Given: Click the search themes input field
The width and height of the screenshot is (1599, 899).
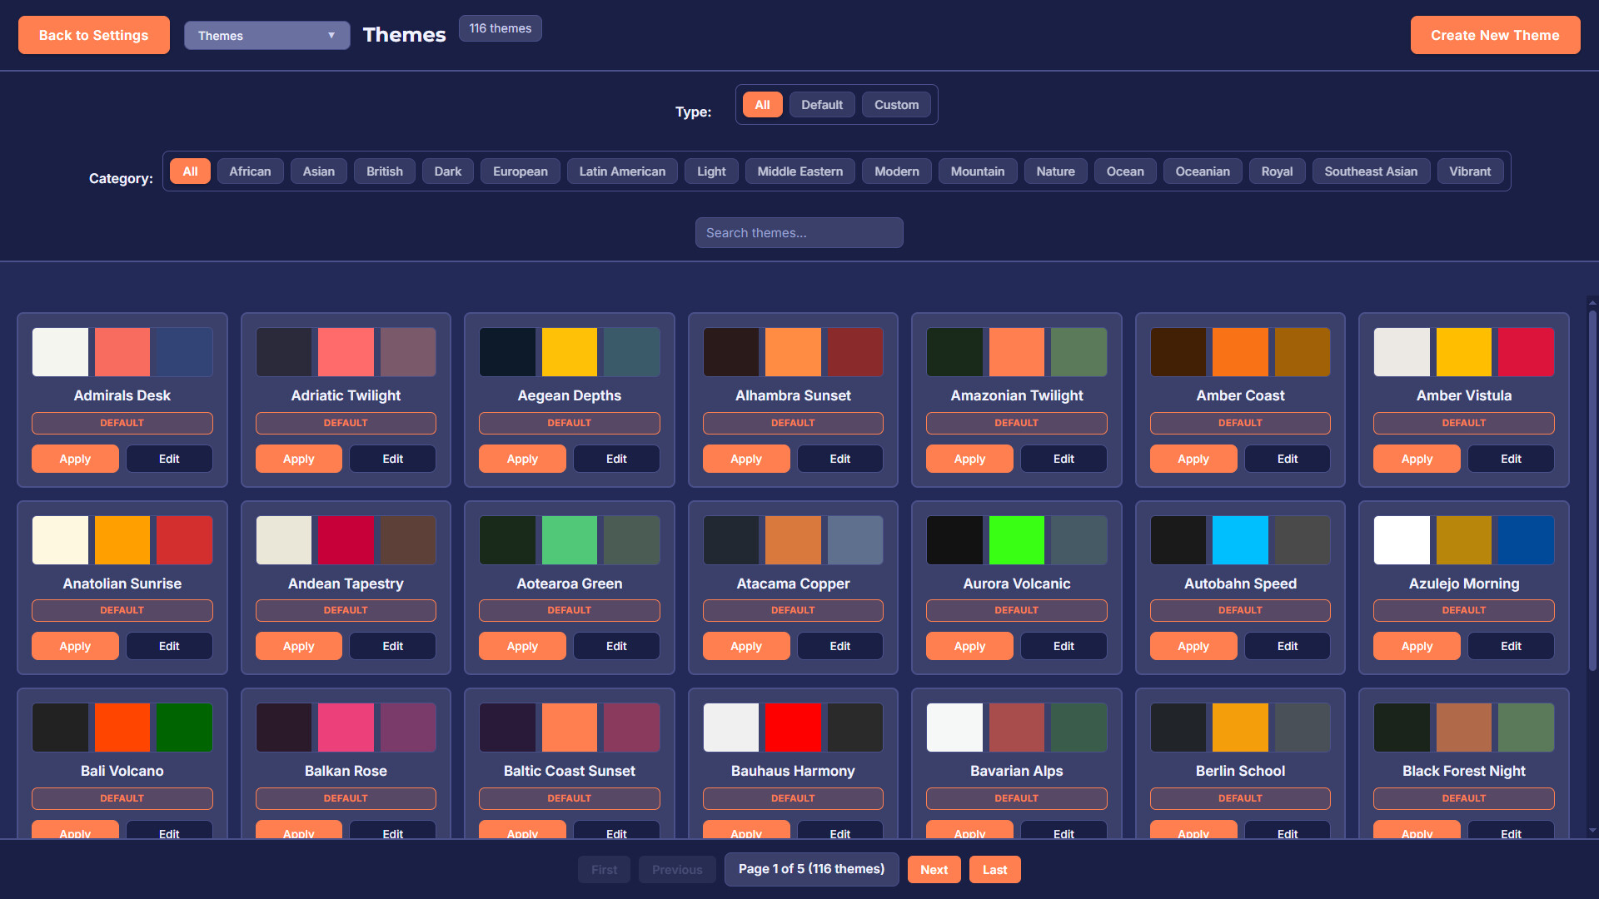Looking at the screenshot, I should pyautogui.click(x=799, y=232).
